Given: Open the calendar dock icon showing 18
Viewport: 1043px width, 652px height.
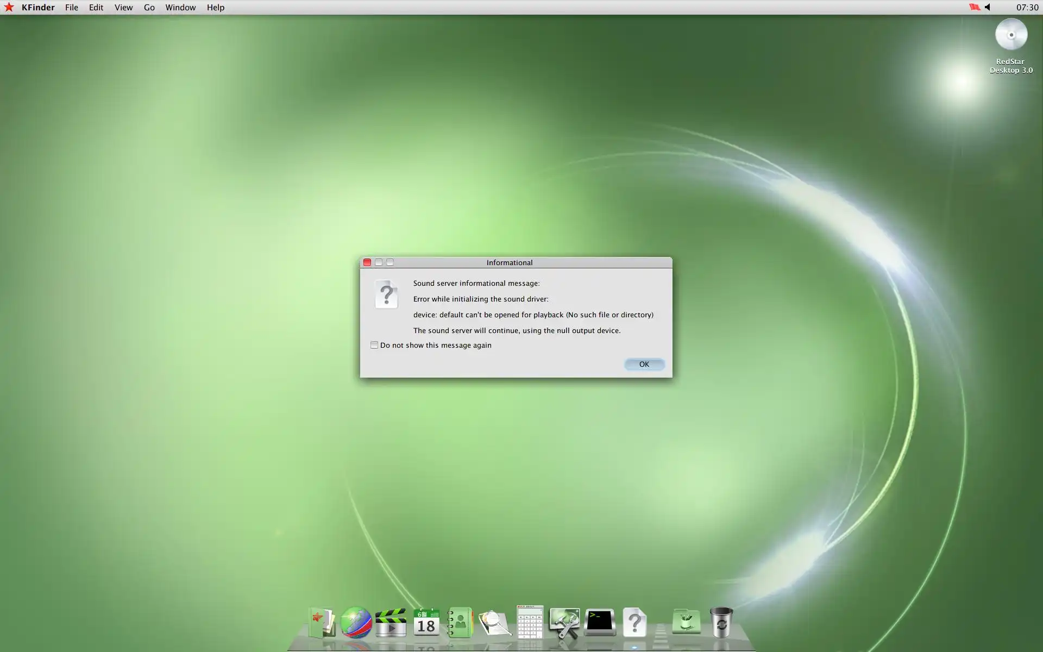Looking at the screenshot, I should [426, 623].
